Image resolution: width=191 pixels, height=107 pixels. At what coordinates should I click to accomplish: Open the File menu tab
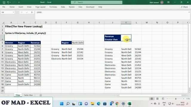pyautogui.click(x=4, y=7)
